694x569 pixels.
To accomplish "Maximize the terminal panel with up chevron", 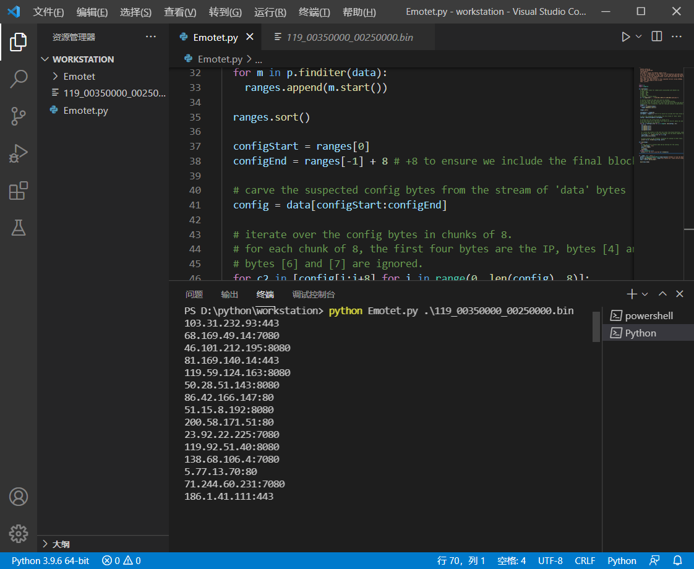I will 662,294.
